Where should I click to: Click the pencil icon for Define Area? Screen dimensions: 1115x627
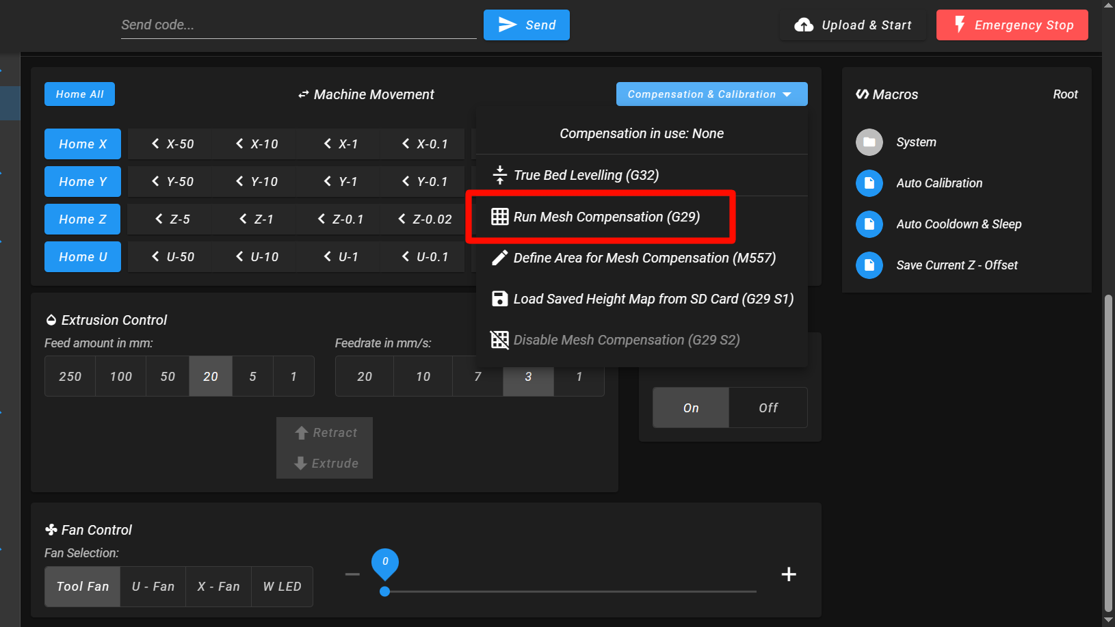pos(500,258)
